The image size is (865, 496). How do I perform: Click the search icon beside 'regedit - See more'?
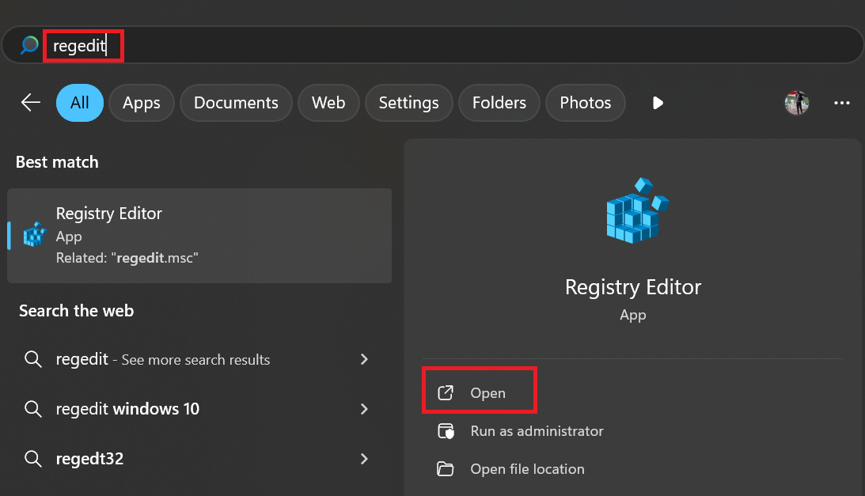click(x=33, y=360)
